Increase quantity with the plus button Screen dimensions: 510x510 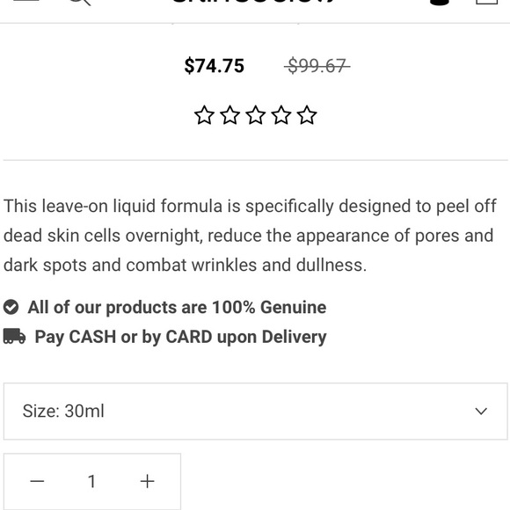[147, 481]
